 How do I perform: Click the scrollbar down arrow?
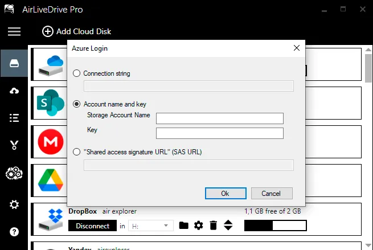tap(368, 245)
